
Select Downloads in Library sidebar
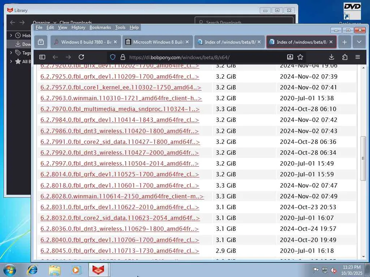tap(20, 44)
